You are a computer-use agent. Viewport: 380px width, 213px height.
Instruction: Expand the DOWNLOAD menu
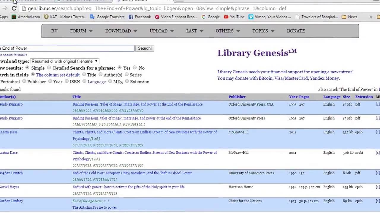pos(121,31)
